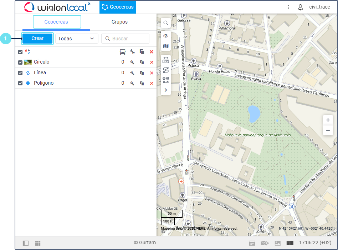Screen dimensions: 338x250
Task: Expand the map toolbar chevron
Action: (166, 90)
